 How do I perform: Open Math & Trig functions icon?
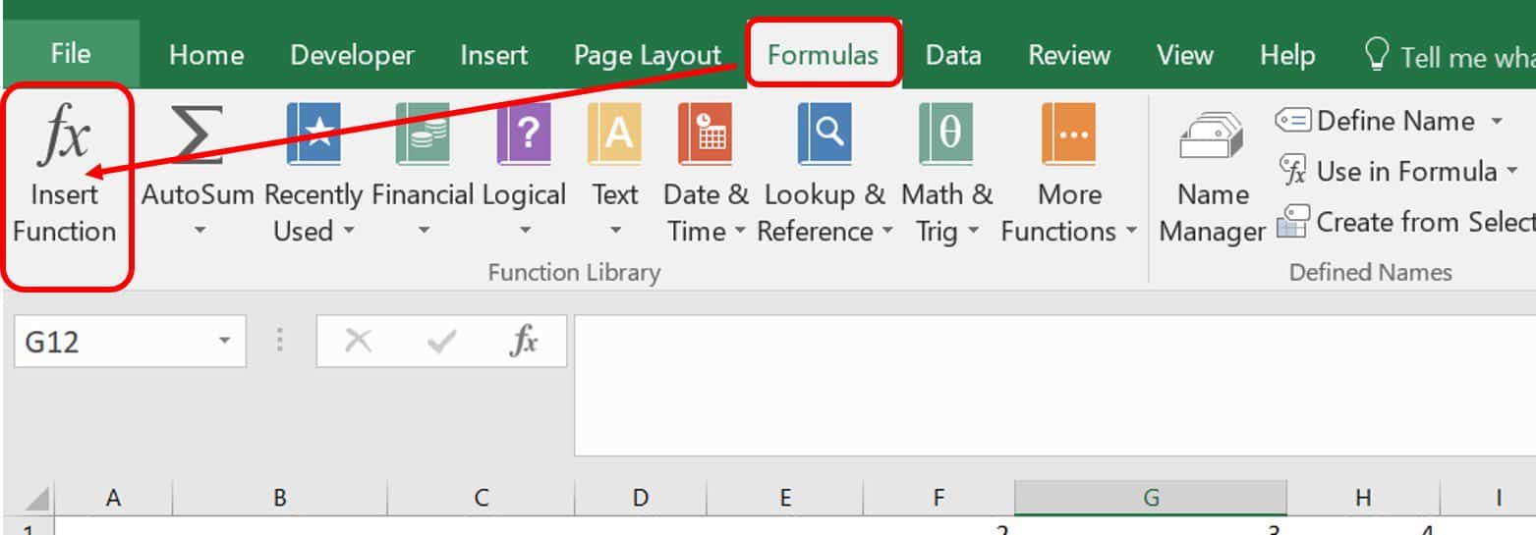[x=946, y=134]
